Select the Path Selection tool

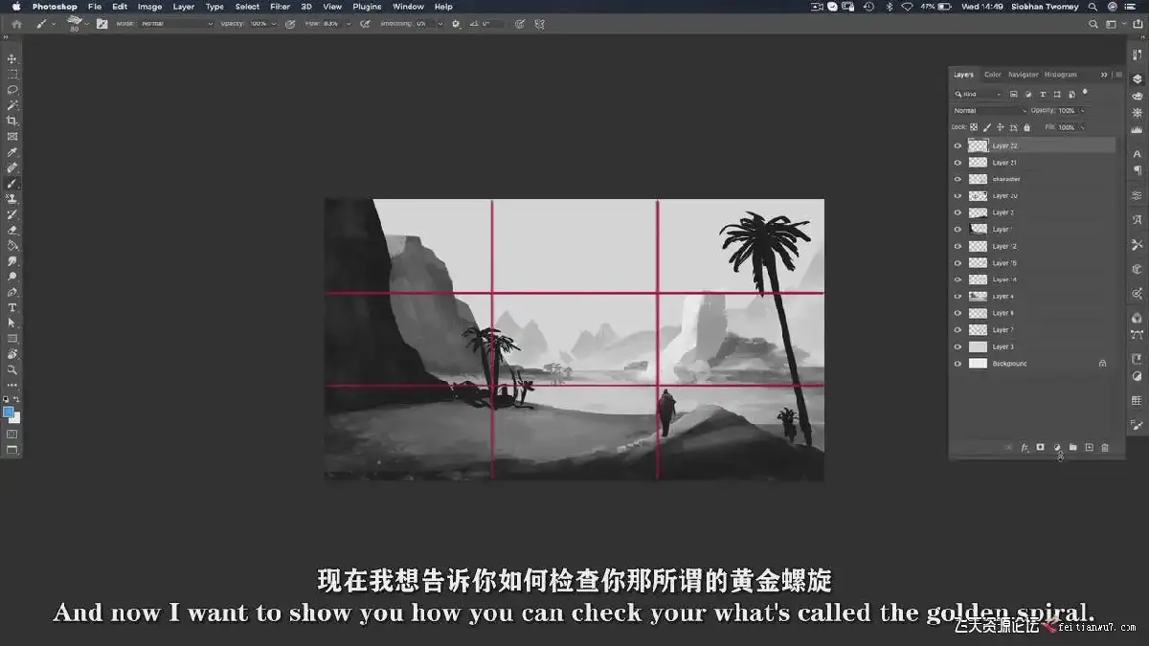coord(12,323)
